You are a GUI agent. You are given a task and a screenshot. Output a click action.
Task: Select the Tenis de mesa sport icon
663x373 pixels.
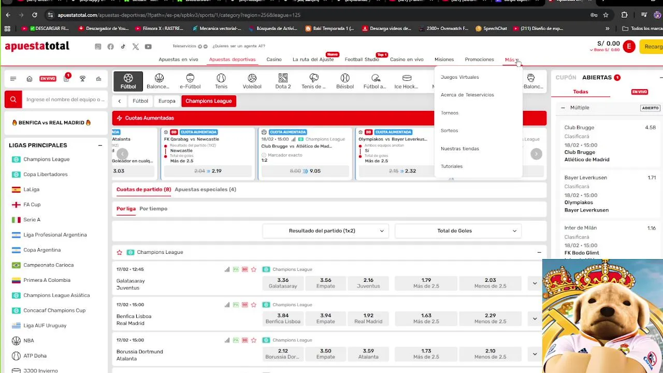314,81
